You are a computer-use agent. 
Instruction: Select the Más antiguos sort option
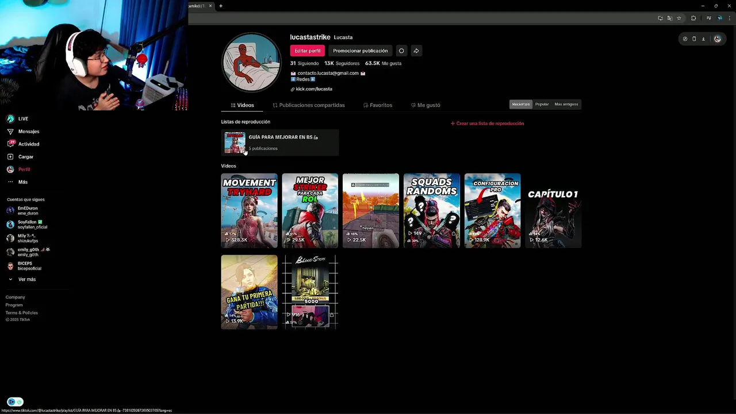pyautogui.click(x=566, y=104)
